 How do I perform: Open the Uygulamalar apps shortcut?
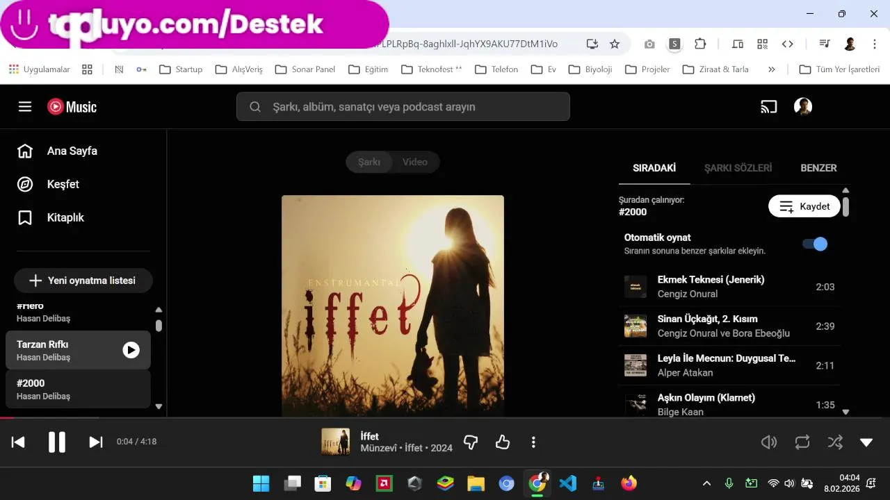coord(40,69)
